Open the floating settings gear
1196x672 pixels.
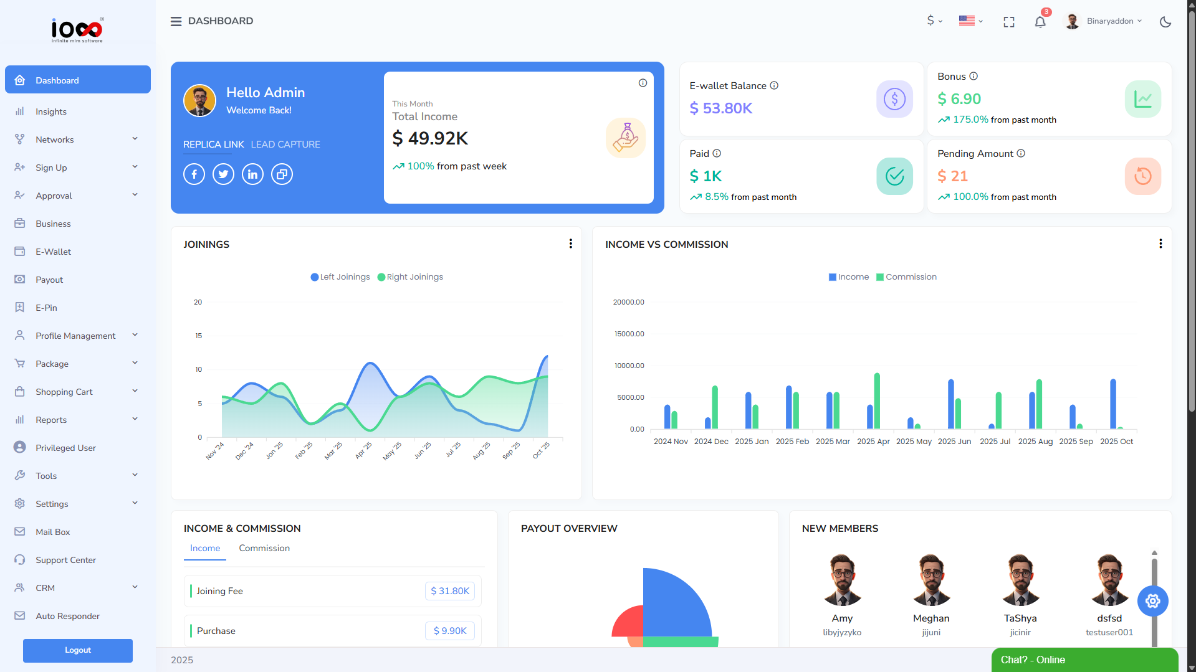coord(1152,601)
